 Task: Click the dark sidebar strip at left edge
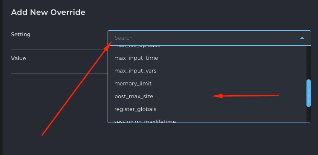pyautogui.click(x=1, y=78)
